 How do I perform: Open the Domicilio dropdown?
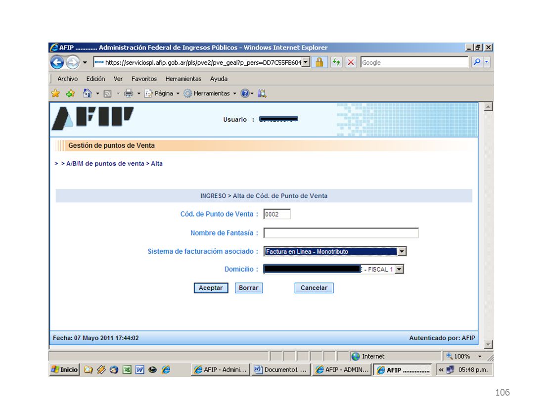point(333,269)
